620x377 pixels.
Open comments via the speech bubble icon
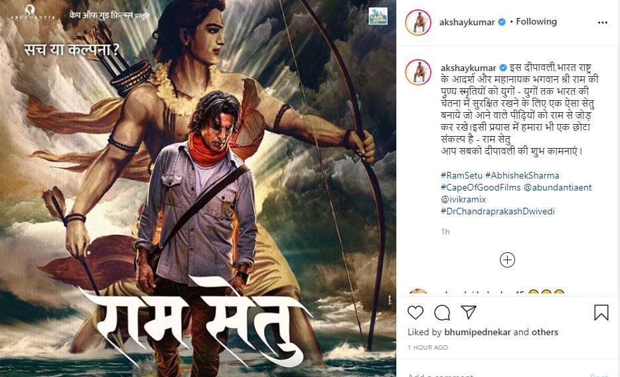click(442, 313)
